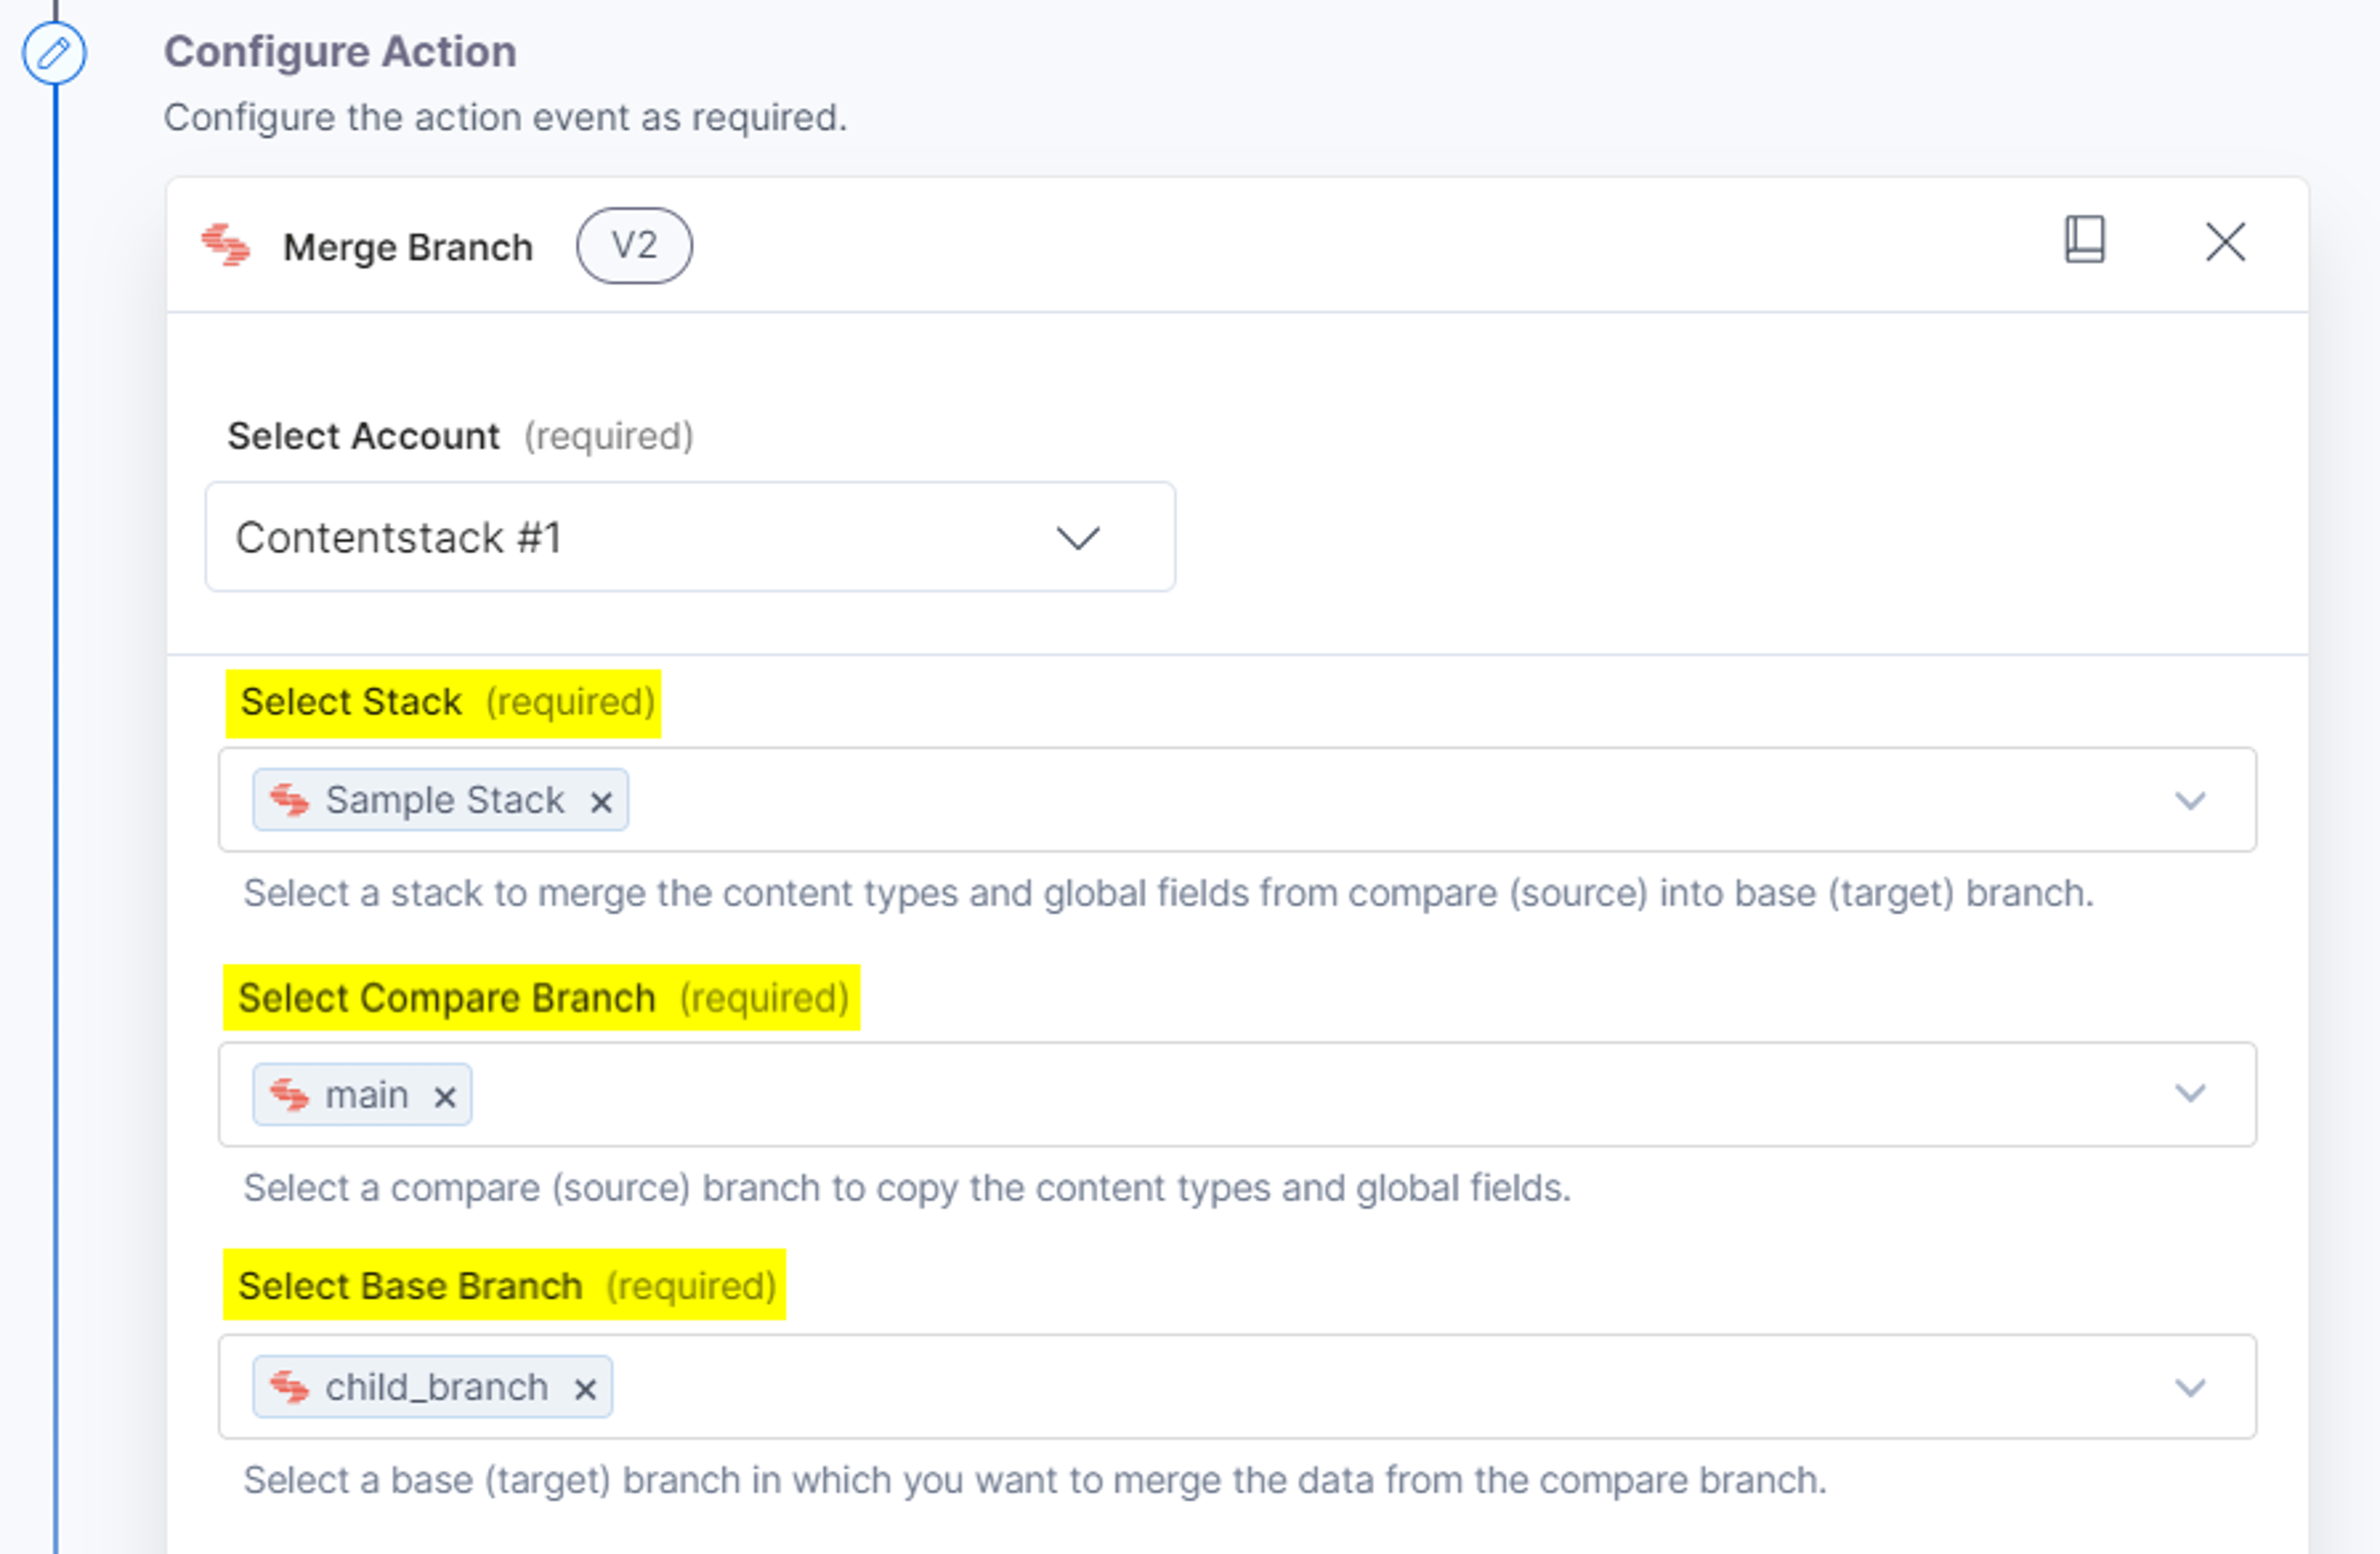Click the Contentstack logo beside Merge Branch
Viewport: 2380px width, 1554px height.
[x=226, y=245]
